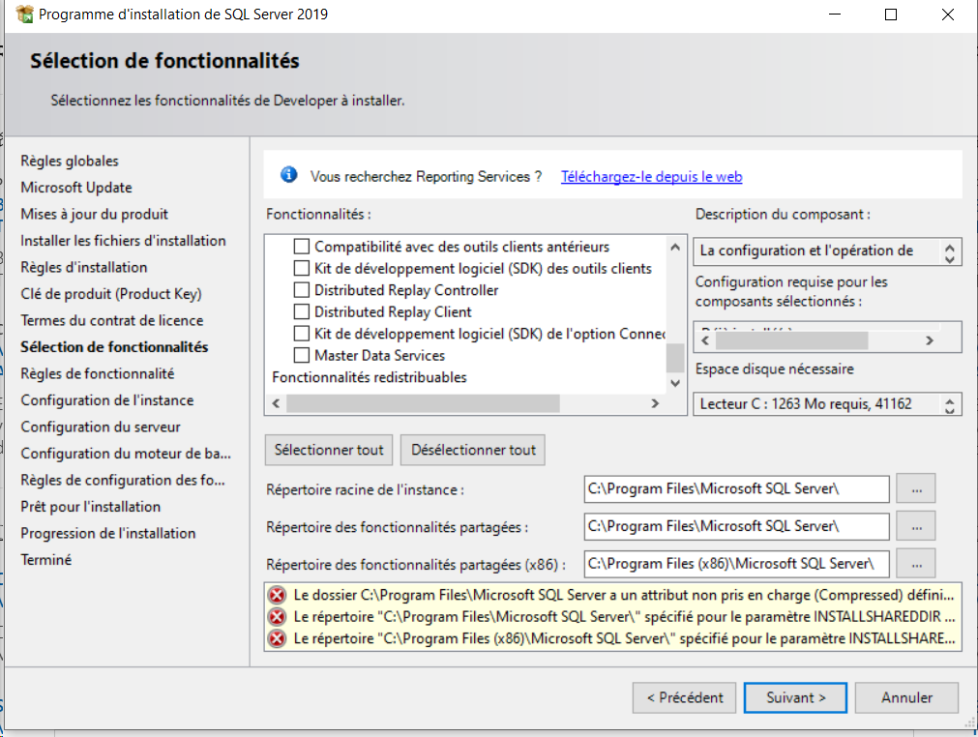The image size is (978, 737).
Task: Minimize the SQL Server 2019 setup window
Action: 835,15
